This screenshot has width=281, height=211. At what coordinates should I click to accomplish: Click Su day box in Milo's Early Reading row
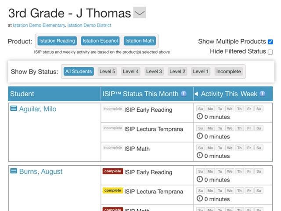tap(201, 109)
